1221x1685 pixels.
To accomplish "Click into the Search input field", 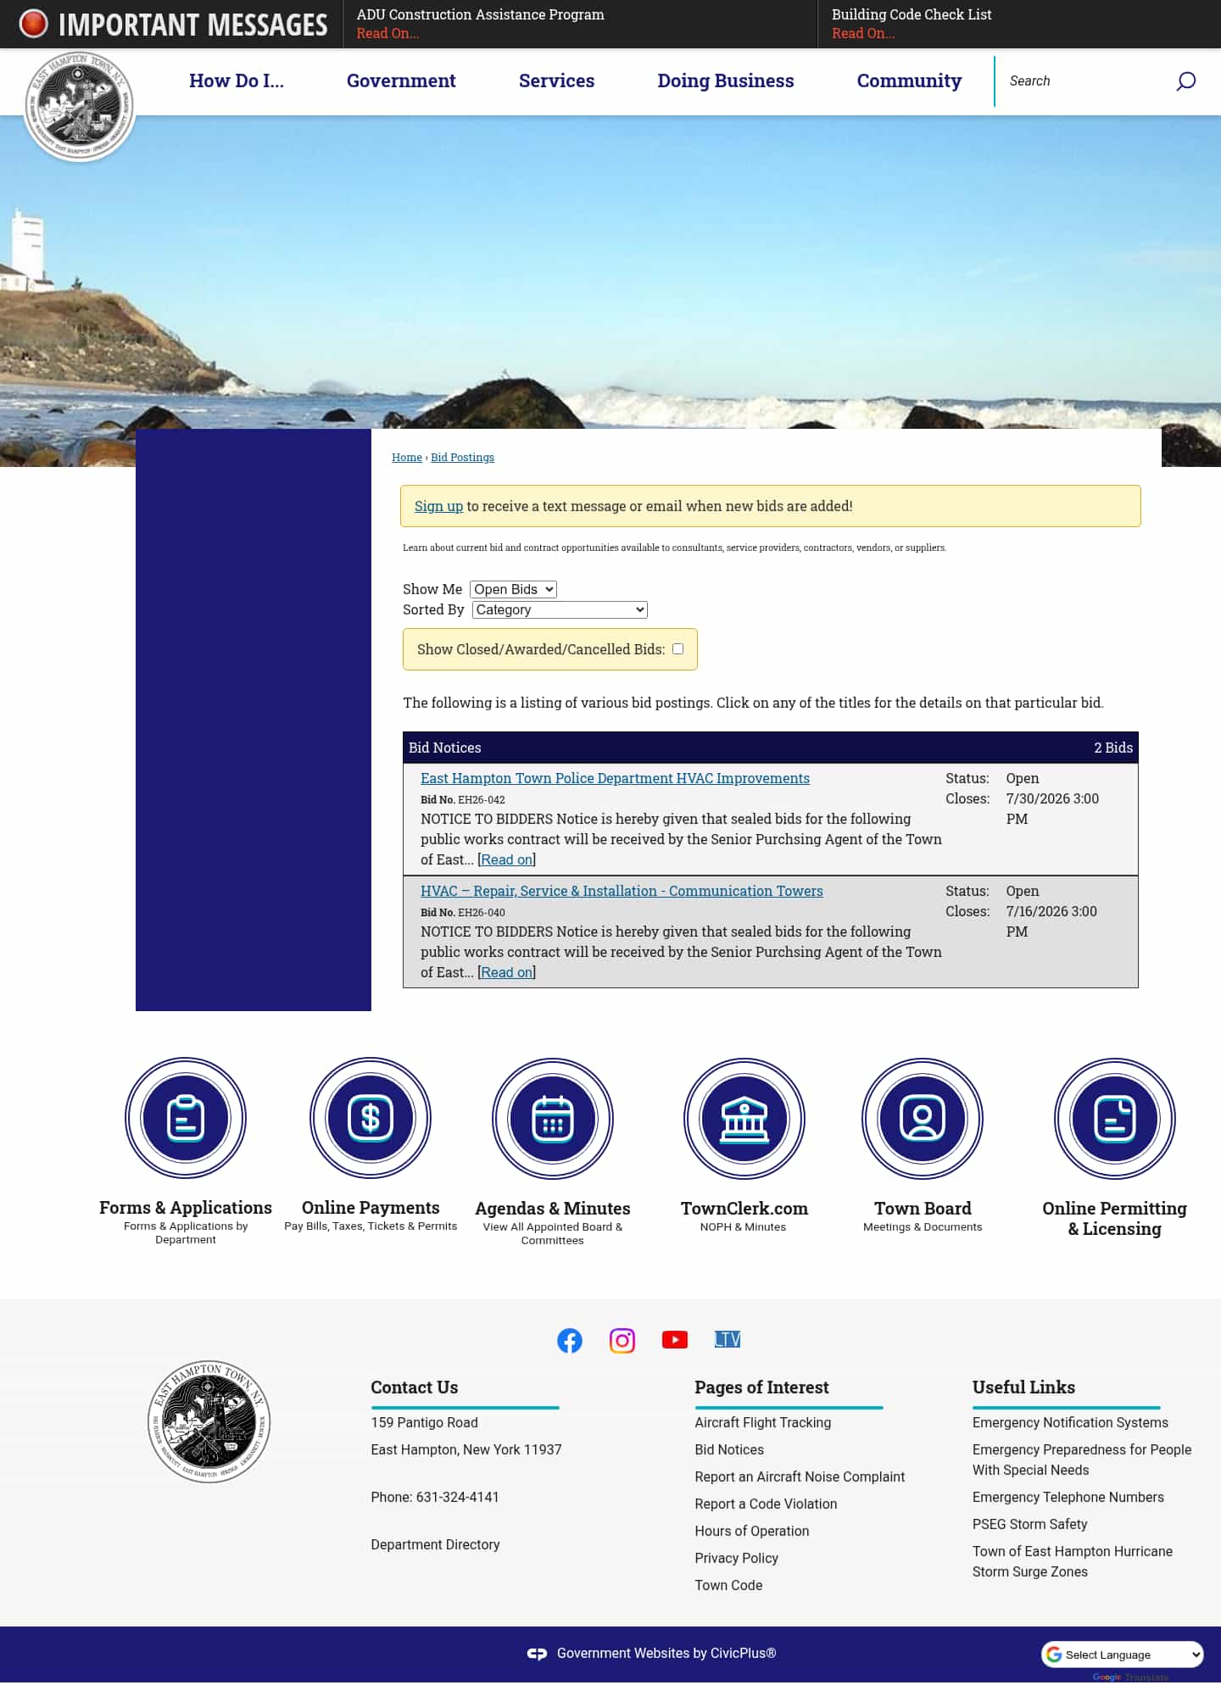I will tap(1085, 81).
